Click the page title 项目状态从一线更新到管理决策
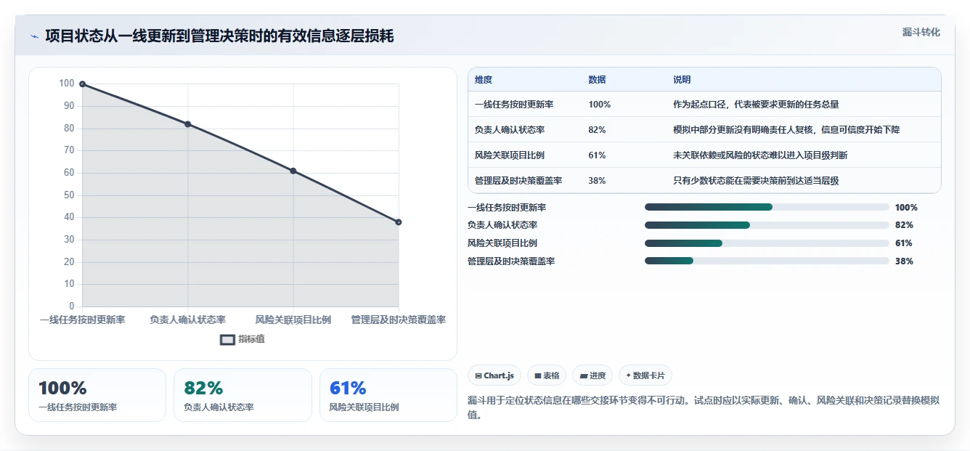The height and width of the screenshot is (451, 970). [219, 36]
